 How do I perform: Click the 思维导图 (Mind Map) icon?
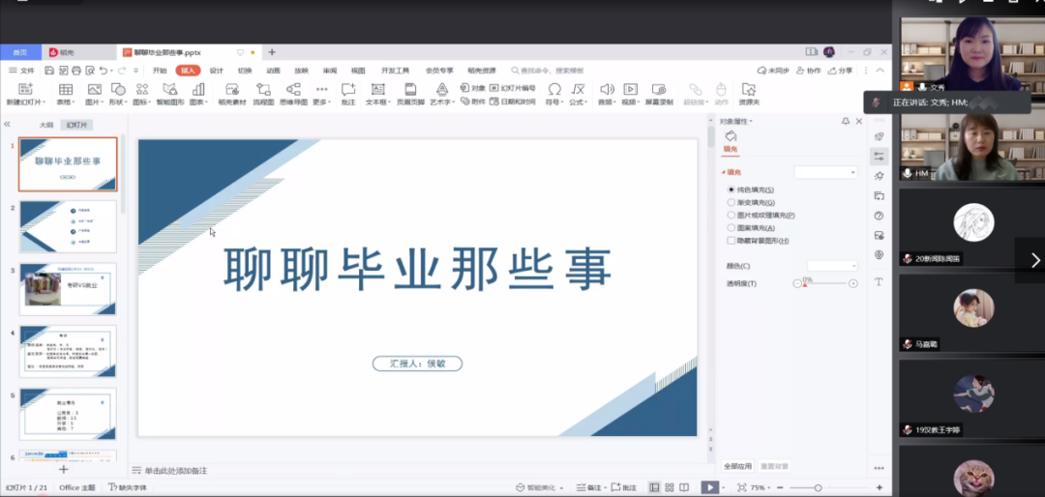(293, 90)
